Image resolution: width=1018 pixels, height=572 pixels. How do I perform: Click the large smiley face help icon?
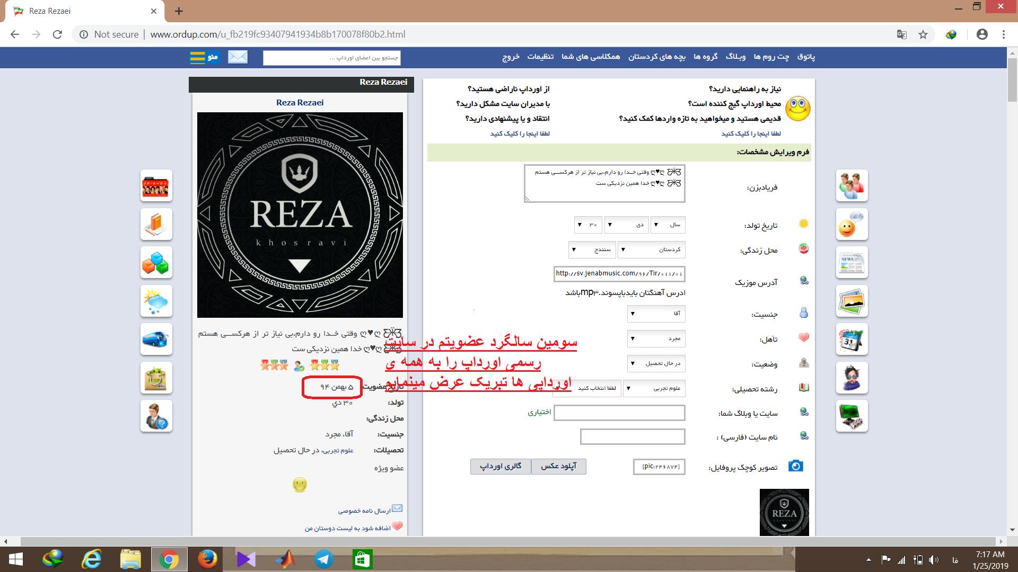coord(797,109)
